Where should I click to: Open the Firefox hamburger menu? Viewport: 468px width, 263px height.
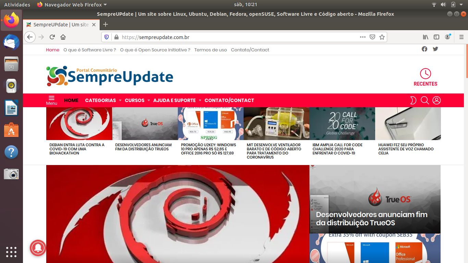461,37
